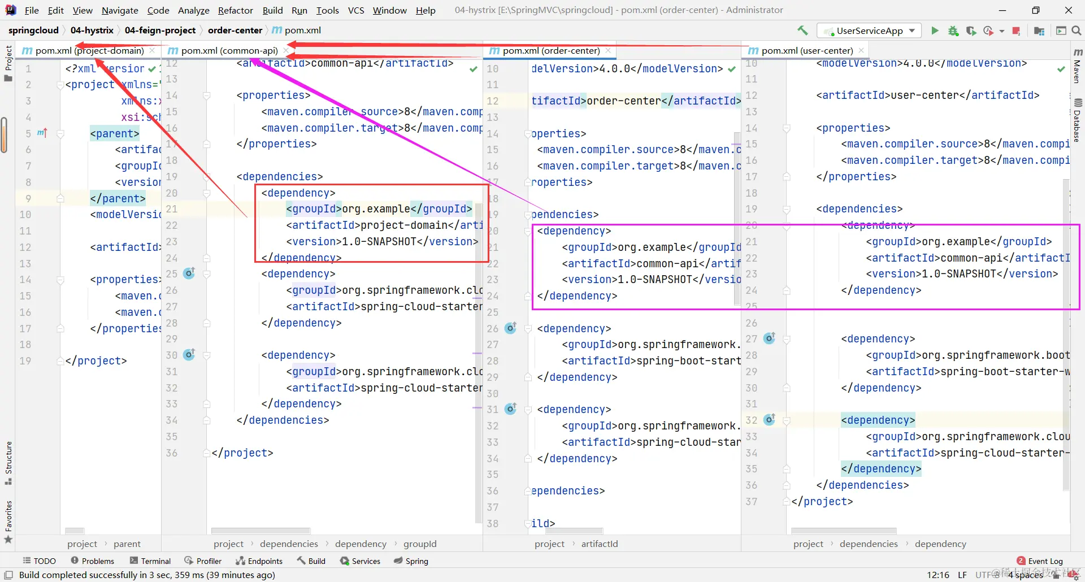The width and height of the screenshot is (1085, 582).
Task: Debug UserServiceApp with the bug icon
Action: click(953, 31)
